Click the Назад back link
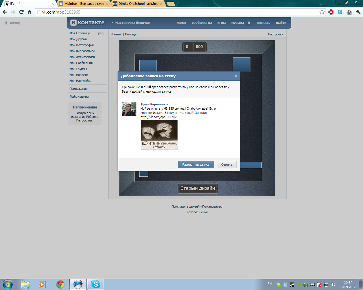 coord(13,23)
